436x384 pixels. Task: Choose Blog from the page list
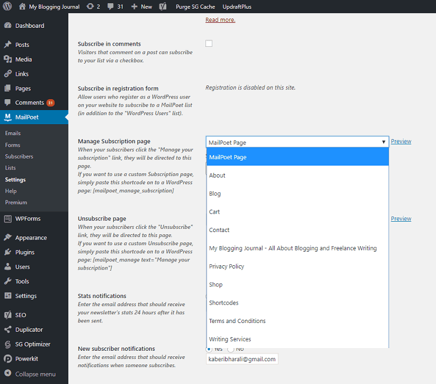point(298,193)
